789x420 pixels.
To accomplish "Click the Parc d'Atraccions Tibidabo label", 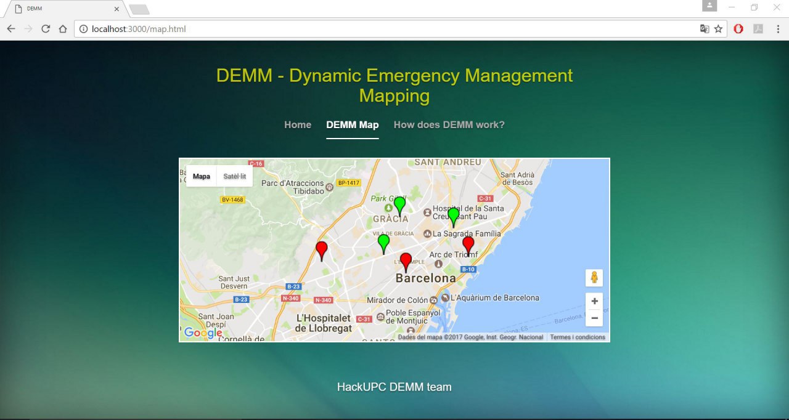I will click(x=293, y=187).
